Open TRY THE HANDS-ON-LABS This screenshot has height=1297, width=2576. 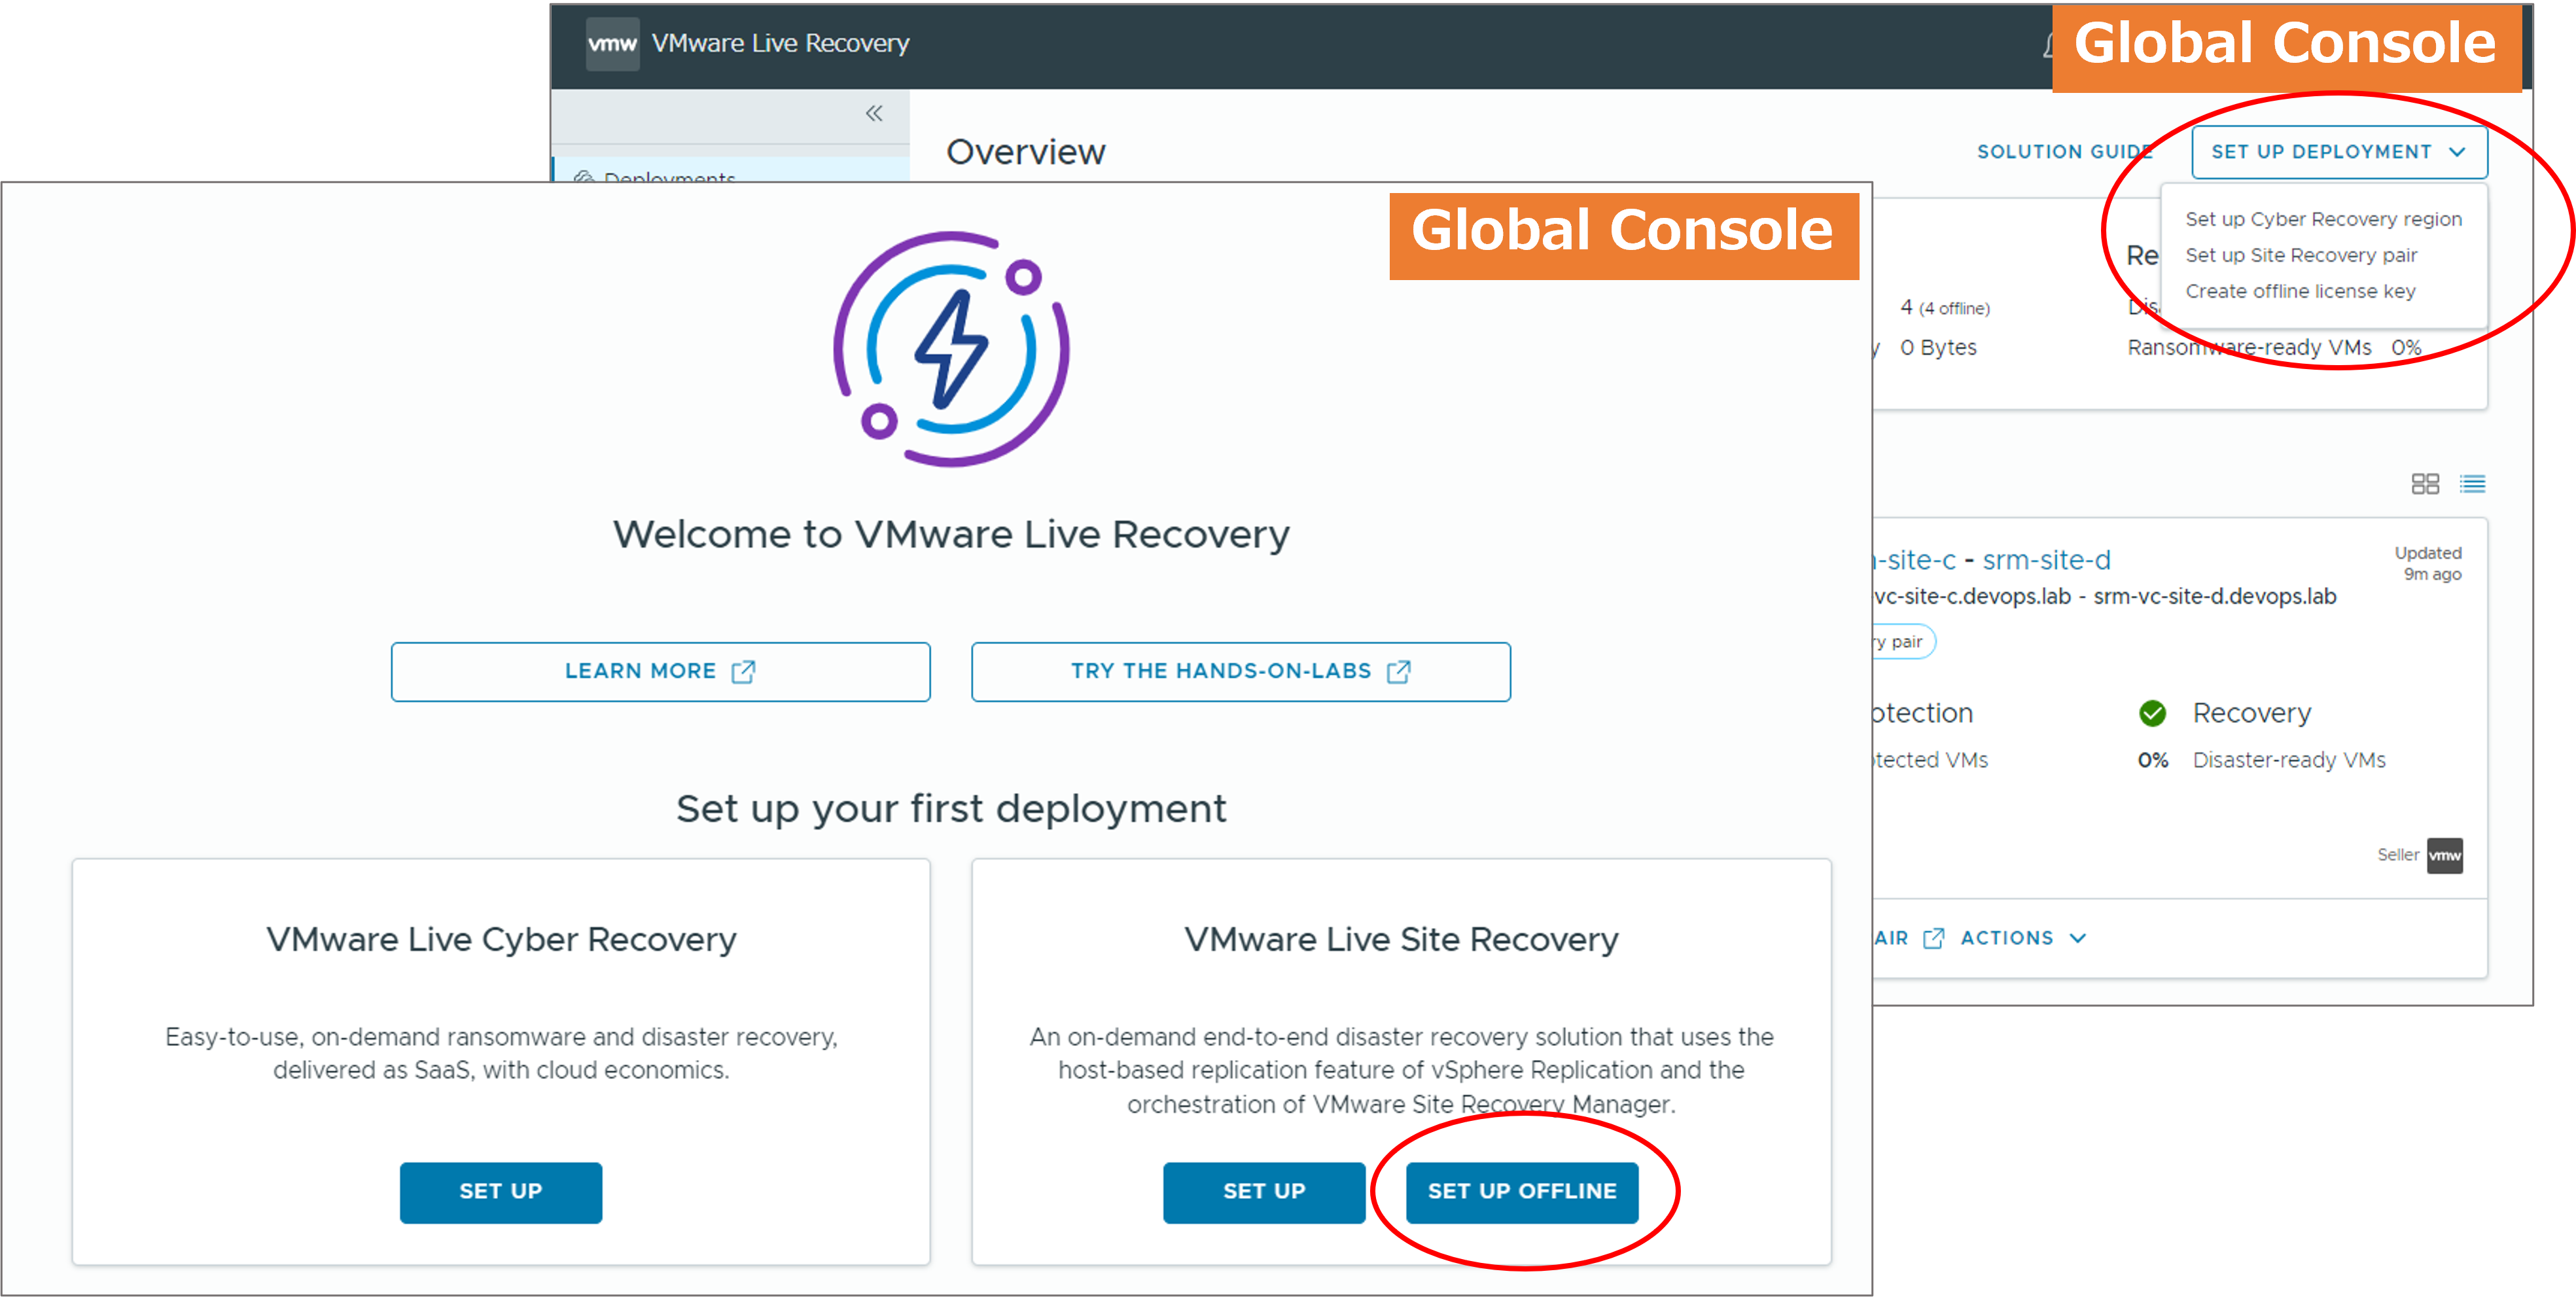[1240, 671]
